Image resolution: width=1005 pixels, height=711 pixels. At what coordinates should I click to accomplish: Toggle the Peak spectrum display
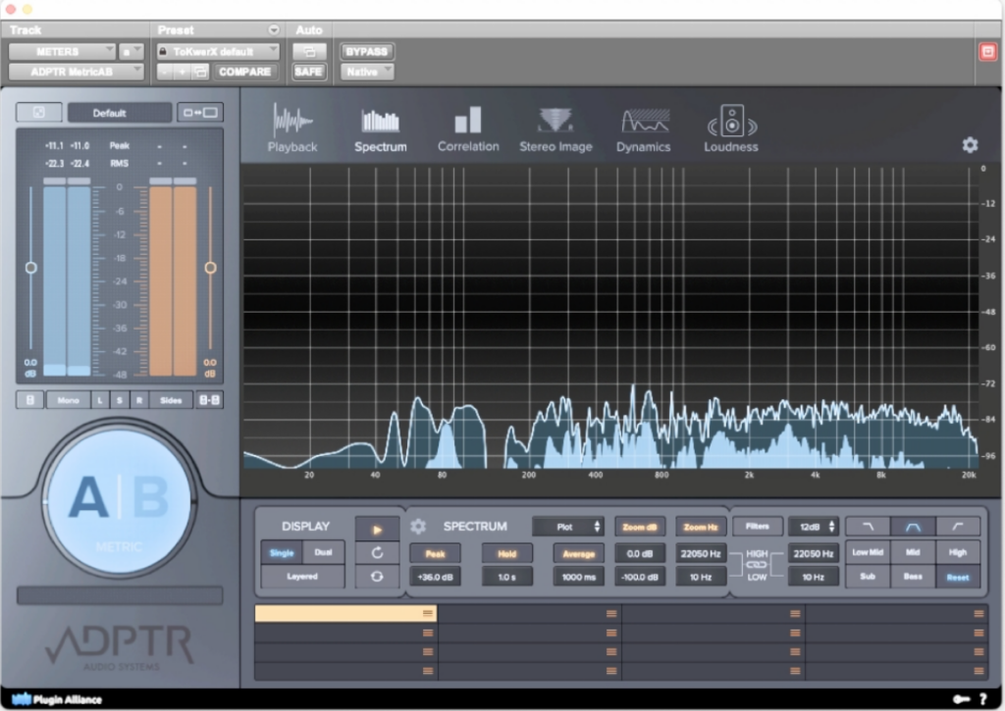click(435, 553)
